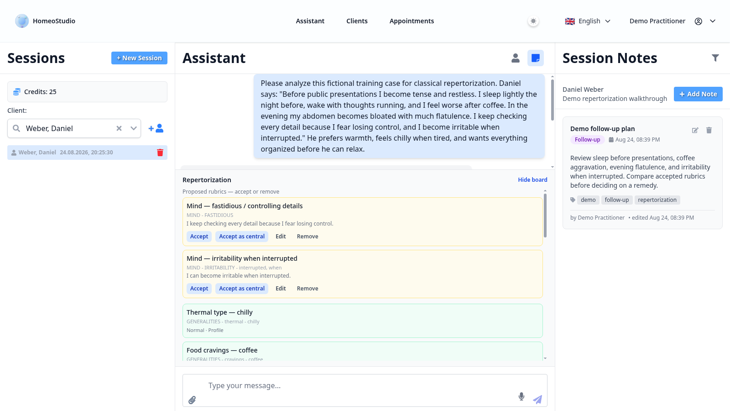Click the Follow-up category badge
Image resolution: width=730 pixels, height=411 pixels.
pyautogui.click(x=587, y=140)
